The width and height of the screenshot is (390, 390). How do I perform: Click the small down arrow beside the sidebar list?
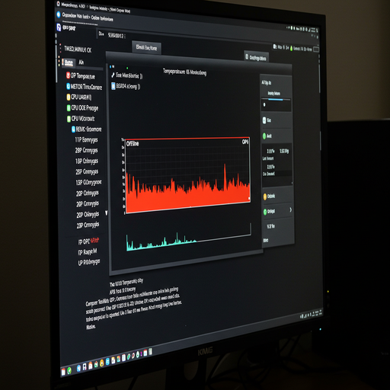[x=107, y=213]
